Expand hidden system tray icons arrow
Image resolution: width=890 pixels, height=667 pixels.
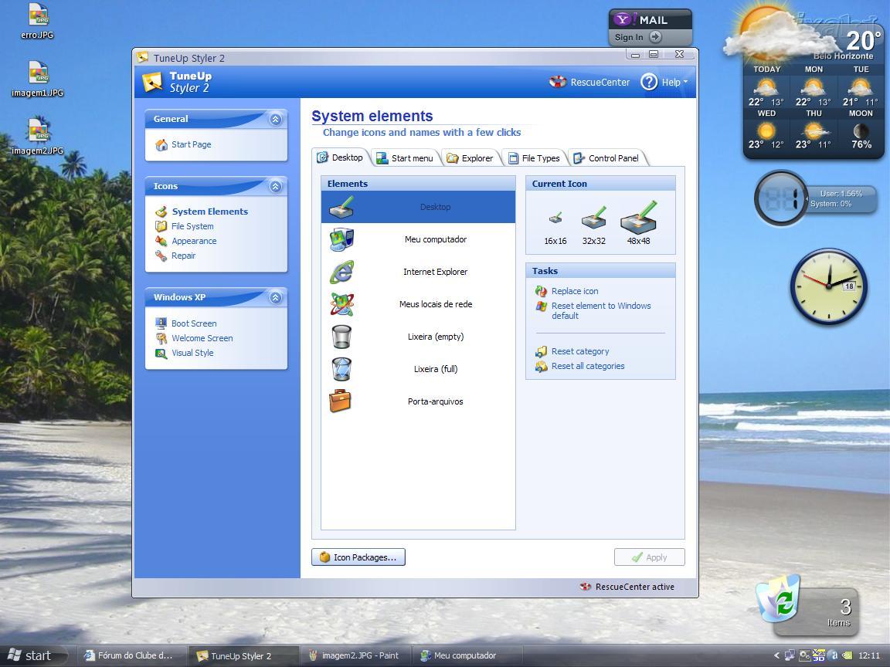coord(777,655)
